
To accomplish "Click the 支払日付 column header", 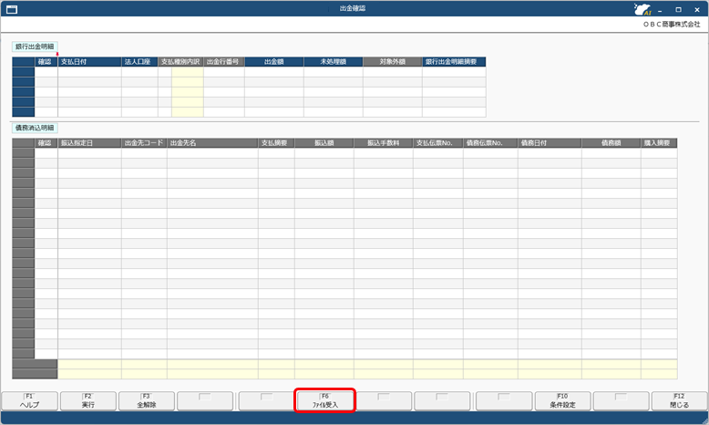I will 89,62.
